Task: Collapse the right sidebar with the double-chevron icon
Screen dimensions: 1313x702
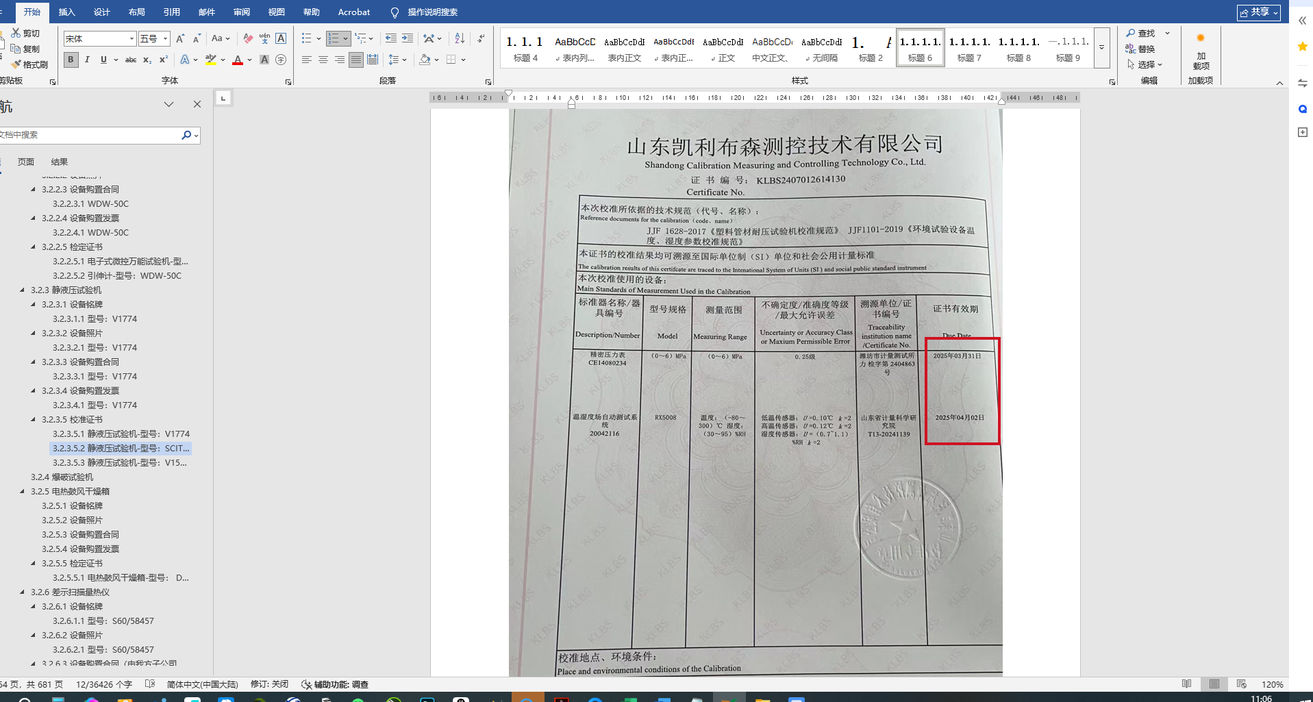Action: point(1303,21)
